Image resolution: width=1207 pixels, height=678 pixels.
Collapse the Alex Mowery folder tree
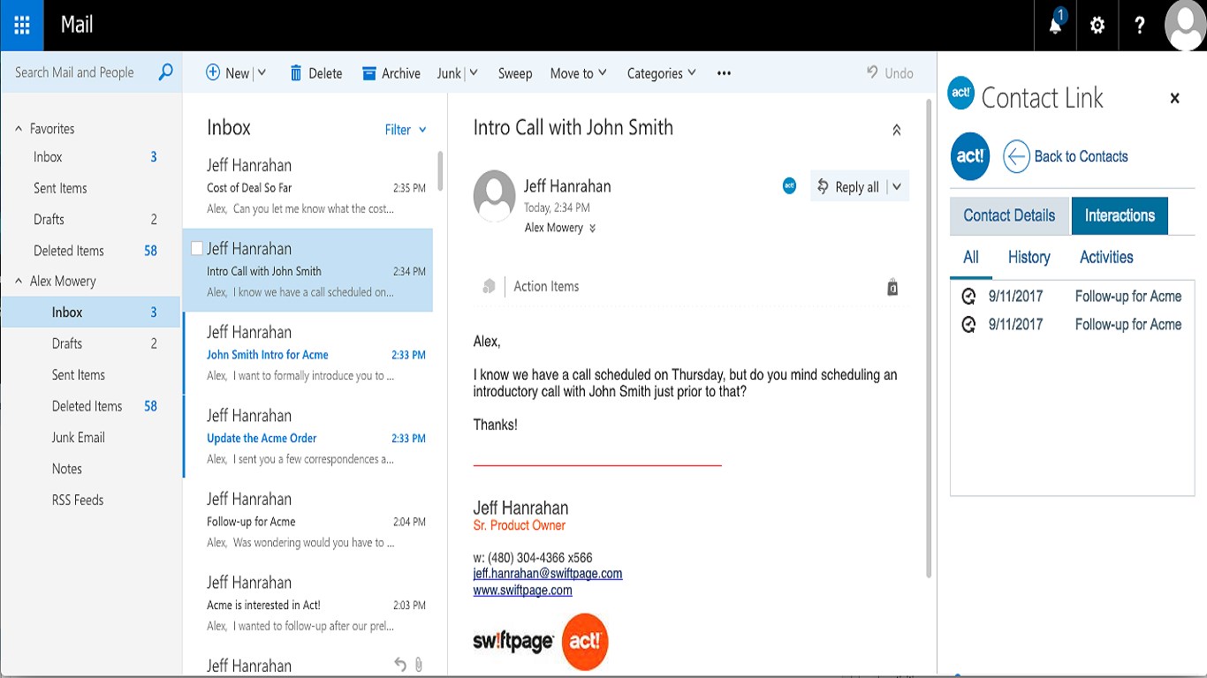tap(19, 282)
